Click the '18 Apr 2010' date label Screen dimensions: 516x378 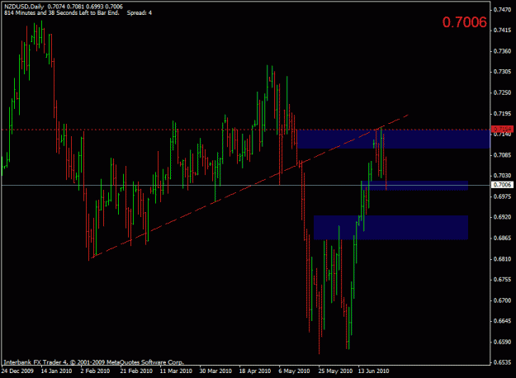point(255,371)
